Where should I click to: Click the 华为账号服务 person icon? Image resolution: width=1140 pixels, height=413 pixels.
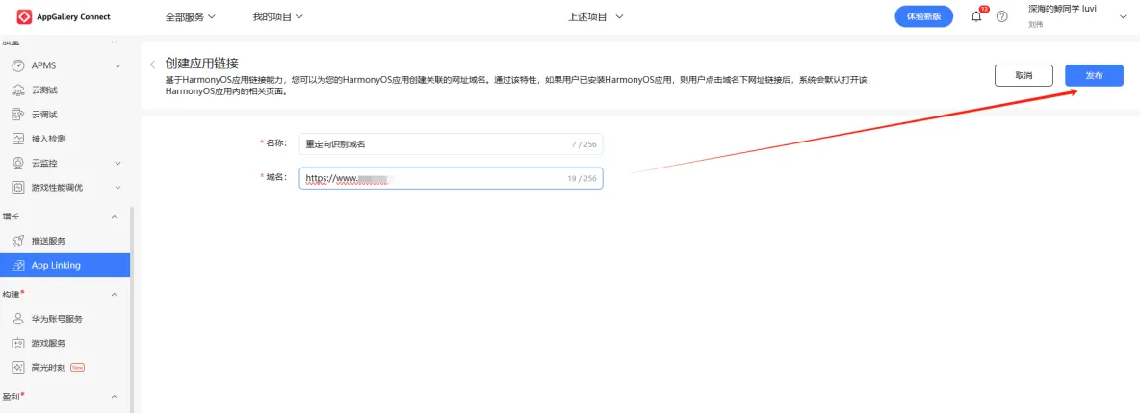[17, 319]
